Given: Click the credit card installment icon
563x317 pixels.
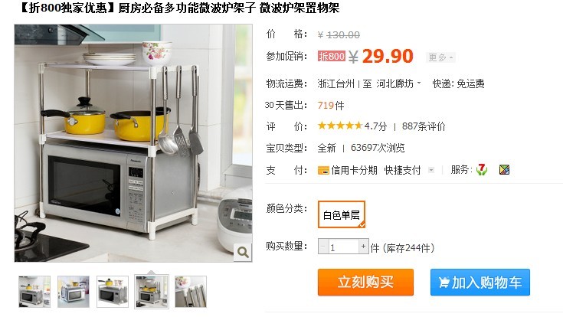Looking at the screenshot, I should click(323, 170).
